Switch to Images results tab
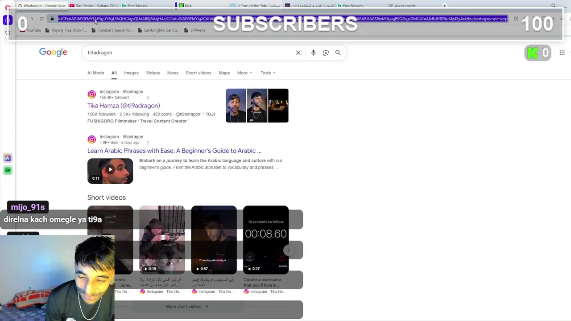 [x=131, y=73]
